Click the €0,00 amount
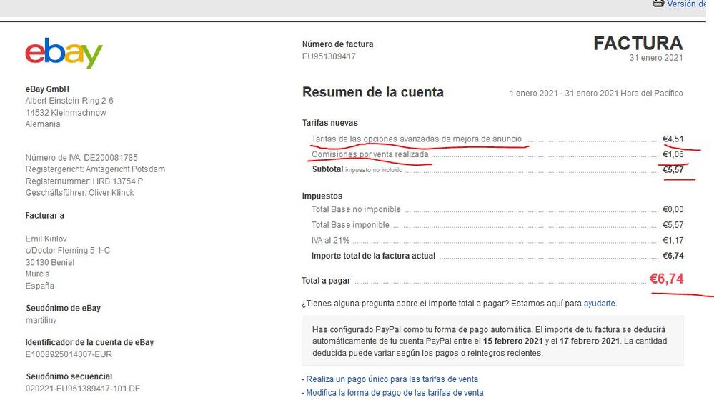Image resolution: width=714 pixels, height=405 pixels. coord(673,210)
